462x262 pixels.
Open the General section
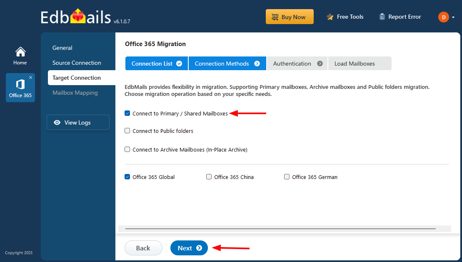click(x=62, y=48)
